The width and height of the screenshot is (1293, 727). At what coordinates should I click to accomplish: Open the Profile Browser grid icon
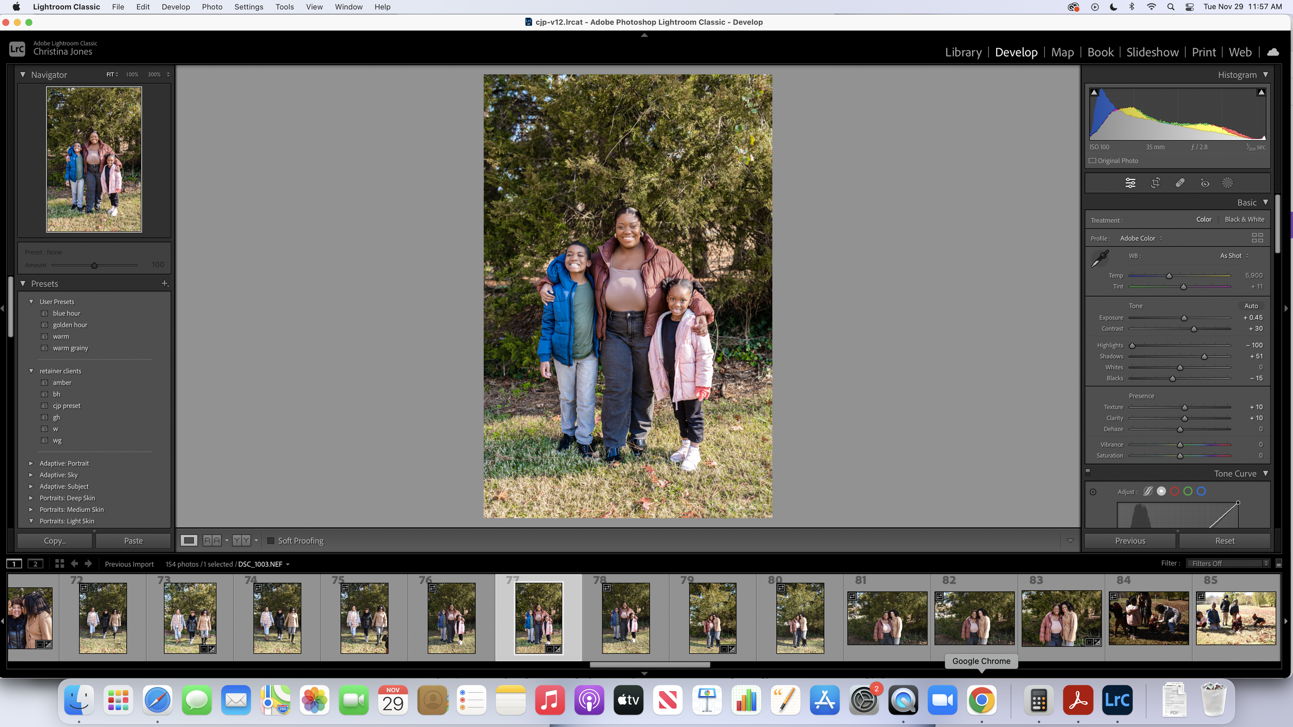point(1257,238)
